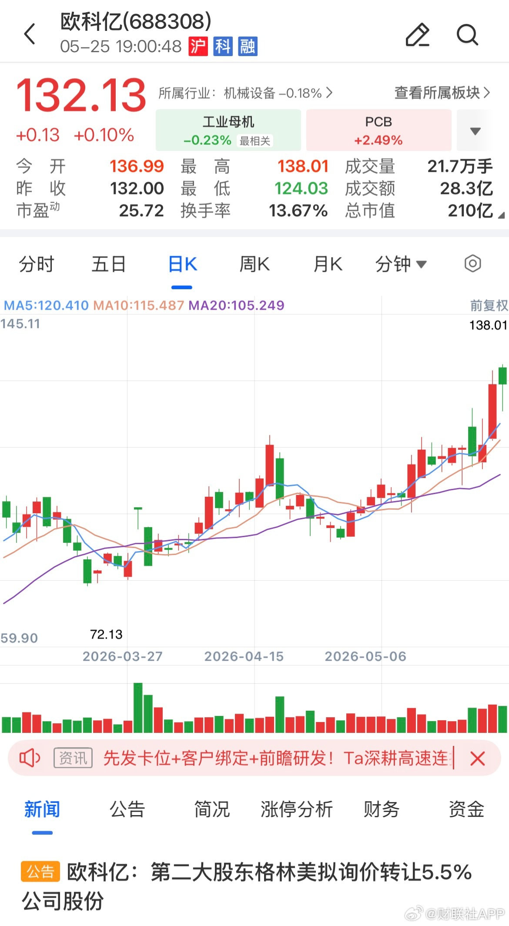Switch to the 周K weekly chart tab
Screen dimensions: 509x926
254,264
